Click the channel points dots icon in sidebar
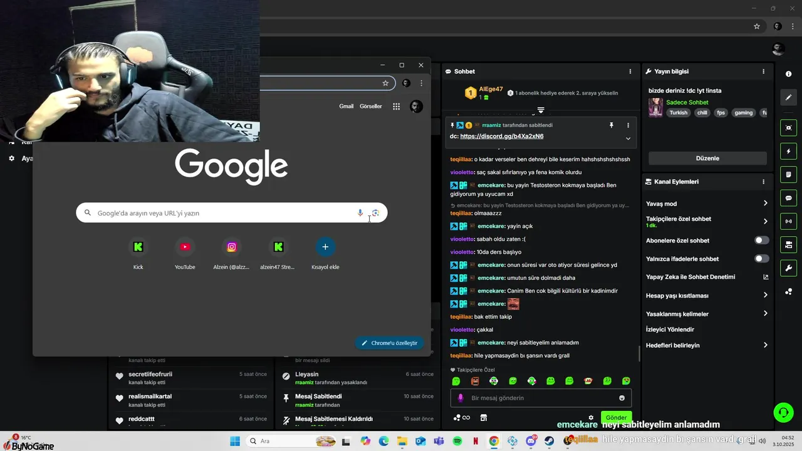Image resolution: width=802 pixels, height=451 pixels. pos(788,291)
